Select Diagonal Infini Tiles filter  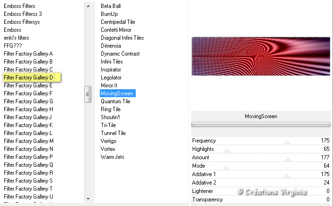point(122,38)
